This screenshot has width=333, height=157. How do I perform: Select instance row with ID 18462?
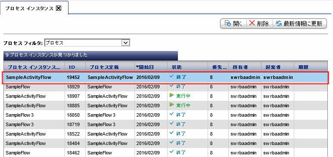(166, 153)
